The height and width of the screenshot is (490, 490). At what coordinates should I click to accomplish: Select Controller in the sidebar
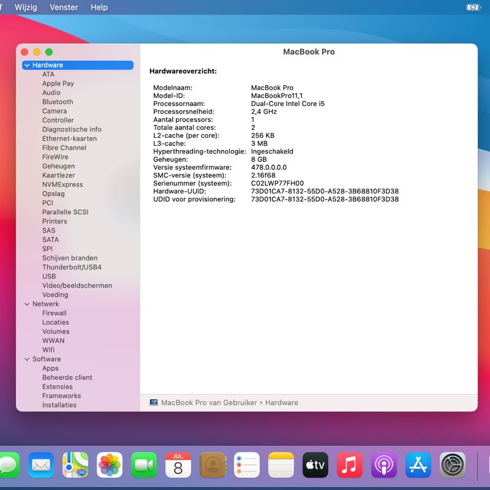point(58,120)
